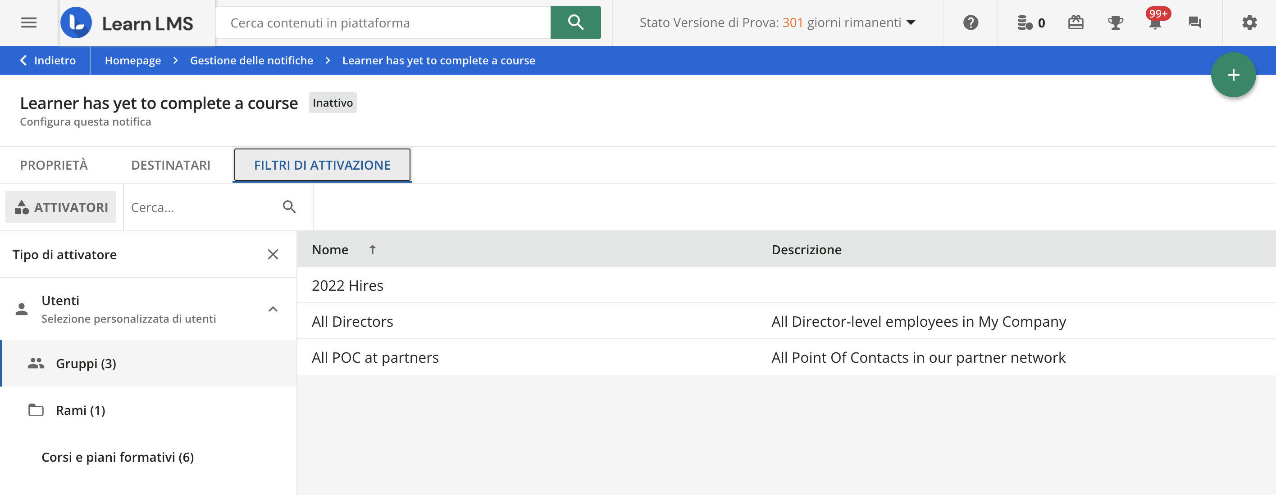1276x495 pixels.
Task: Open the chat messages icon
Action: pyautogui.click(x=1194, y=23)
